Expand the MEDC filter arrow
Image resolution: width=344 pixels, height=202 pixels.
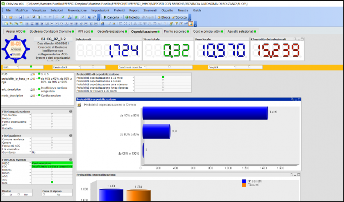coord(30,163)
